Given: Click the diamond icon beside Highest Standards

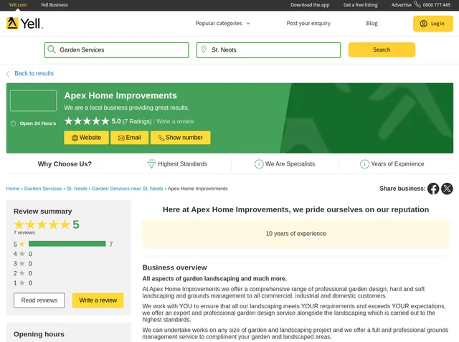Looking at the screenshot, I should pyautogui.click(x=151, y=164).
